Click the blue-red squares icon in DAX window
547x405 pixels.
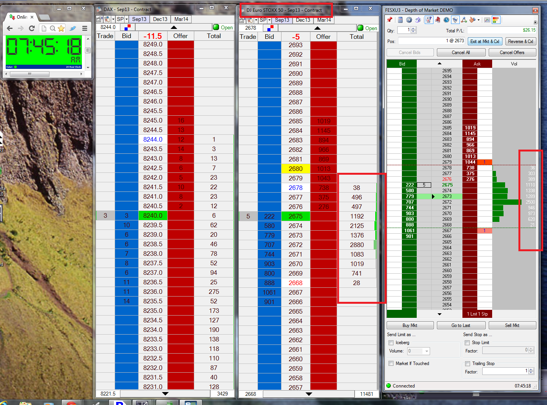[128, 27]
